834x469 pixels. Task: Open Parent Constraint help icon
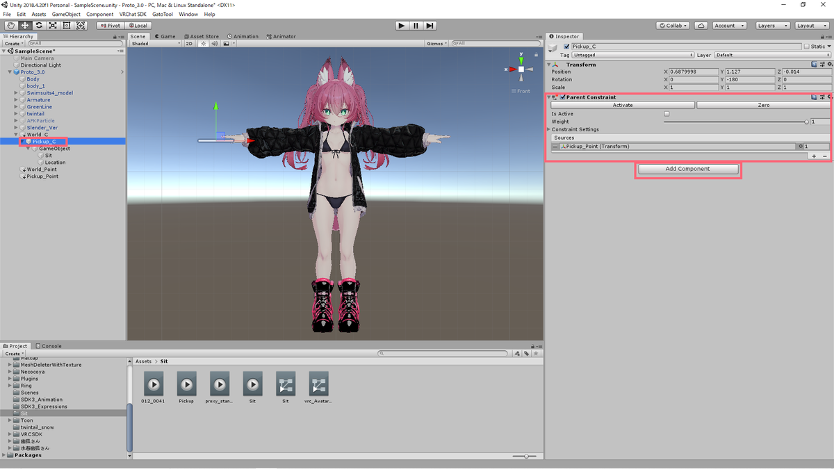pyautogui.click(x=815, y=97)
